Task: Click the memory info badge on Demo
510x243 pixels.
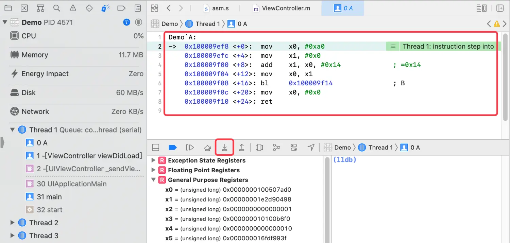Action: 127,22
